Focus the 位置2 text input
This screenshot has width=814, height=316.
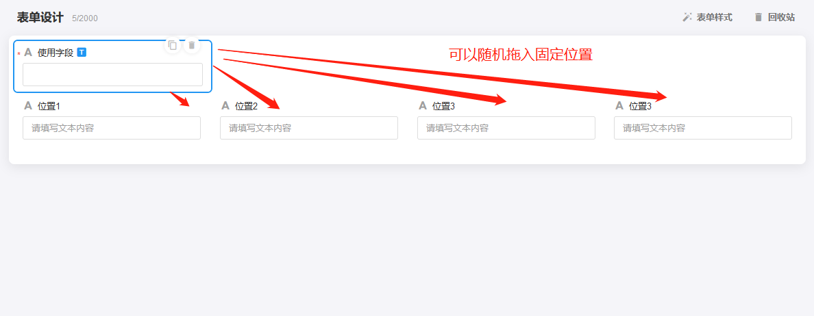309,128
